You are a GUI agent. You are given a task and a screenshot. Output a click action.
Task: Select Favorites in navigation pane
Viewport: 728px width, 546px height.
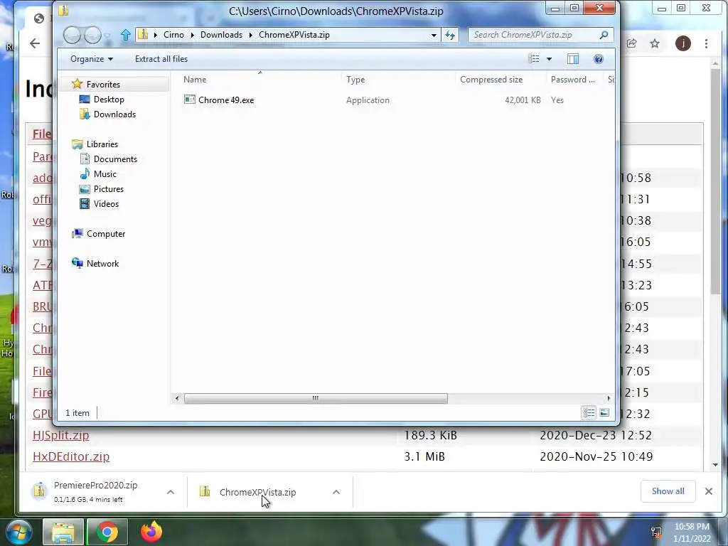pyautogui.click(x=103, y=84)
